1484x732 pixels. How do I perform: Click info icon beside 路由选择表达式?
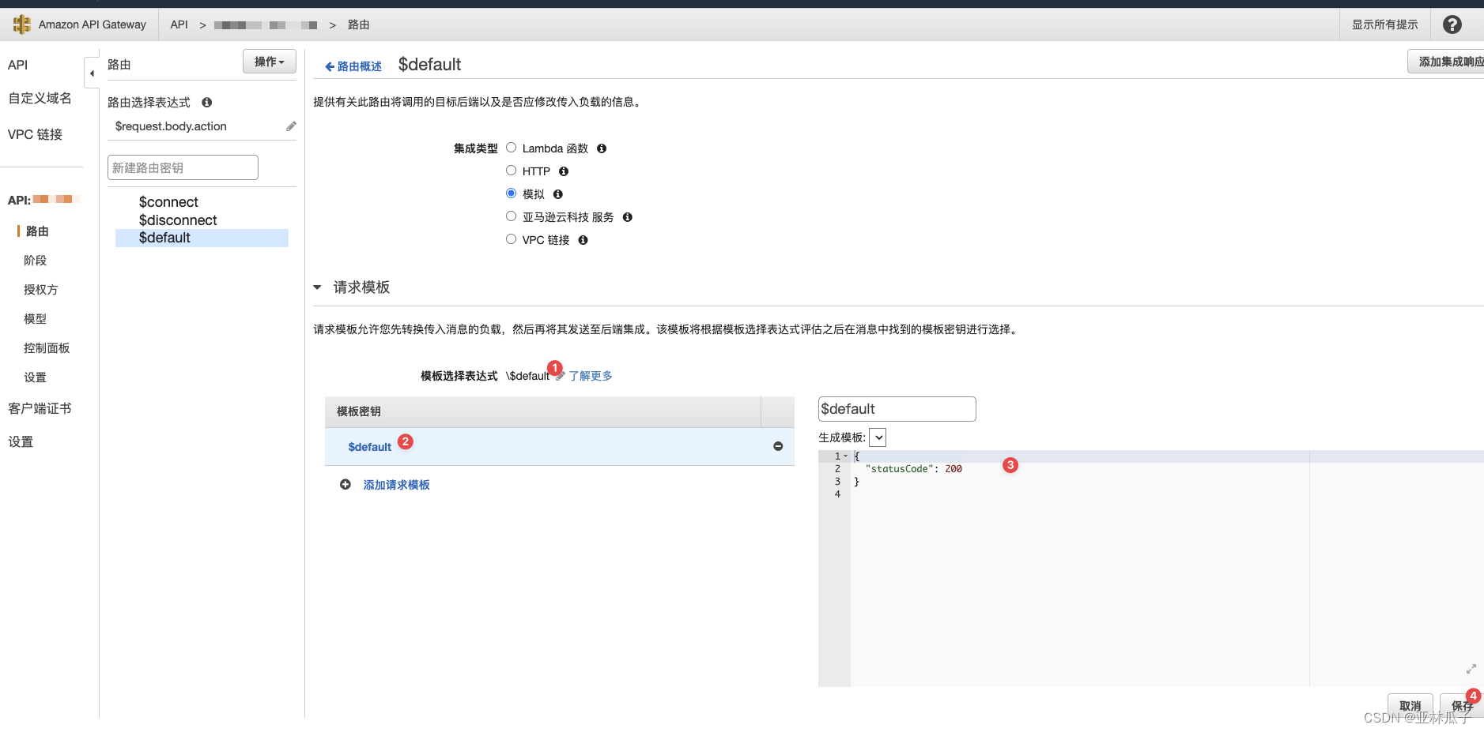tap(206, 103)
